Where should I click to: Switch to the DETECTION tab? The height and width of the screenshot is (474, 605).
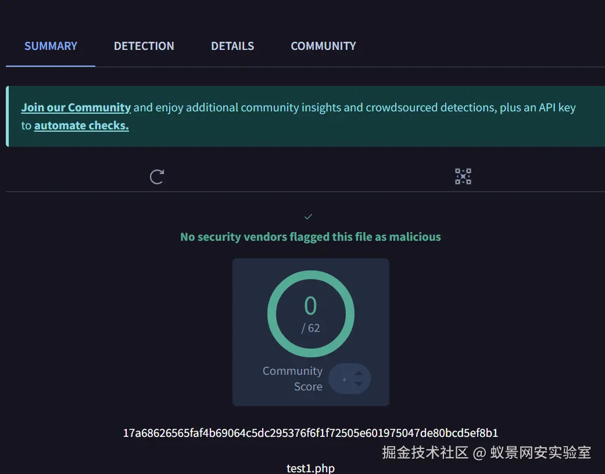[144, 46]
